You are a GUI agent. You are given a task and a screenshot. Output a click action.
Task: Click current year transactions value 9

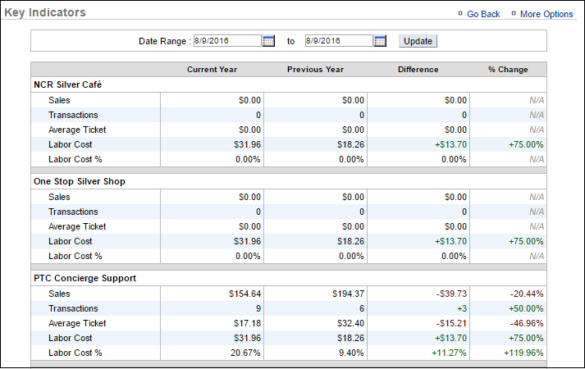coord(258,308)
